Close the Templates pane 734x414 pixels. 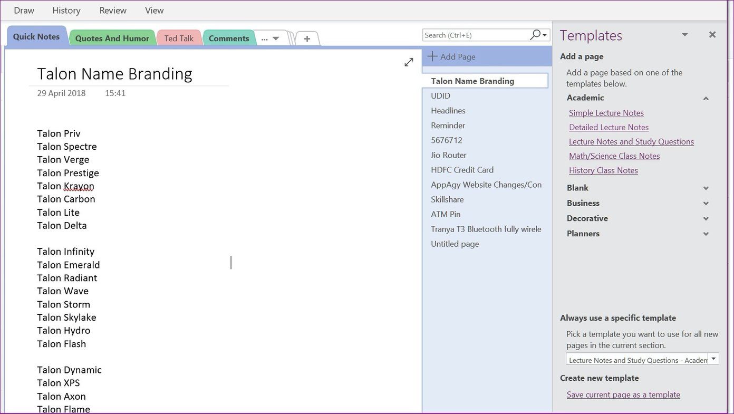coord(712,35)
